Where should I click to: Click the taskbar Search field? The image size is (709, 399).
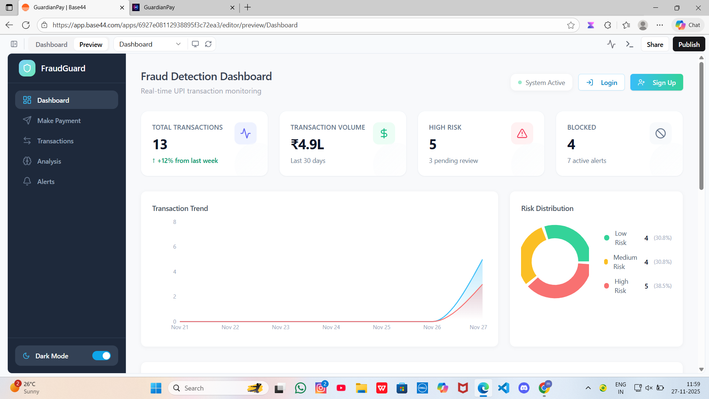[x=218, y=388]
